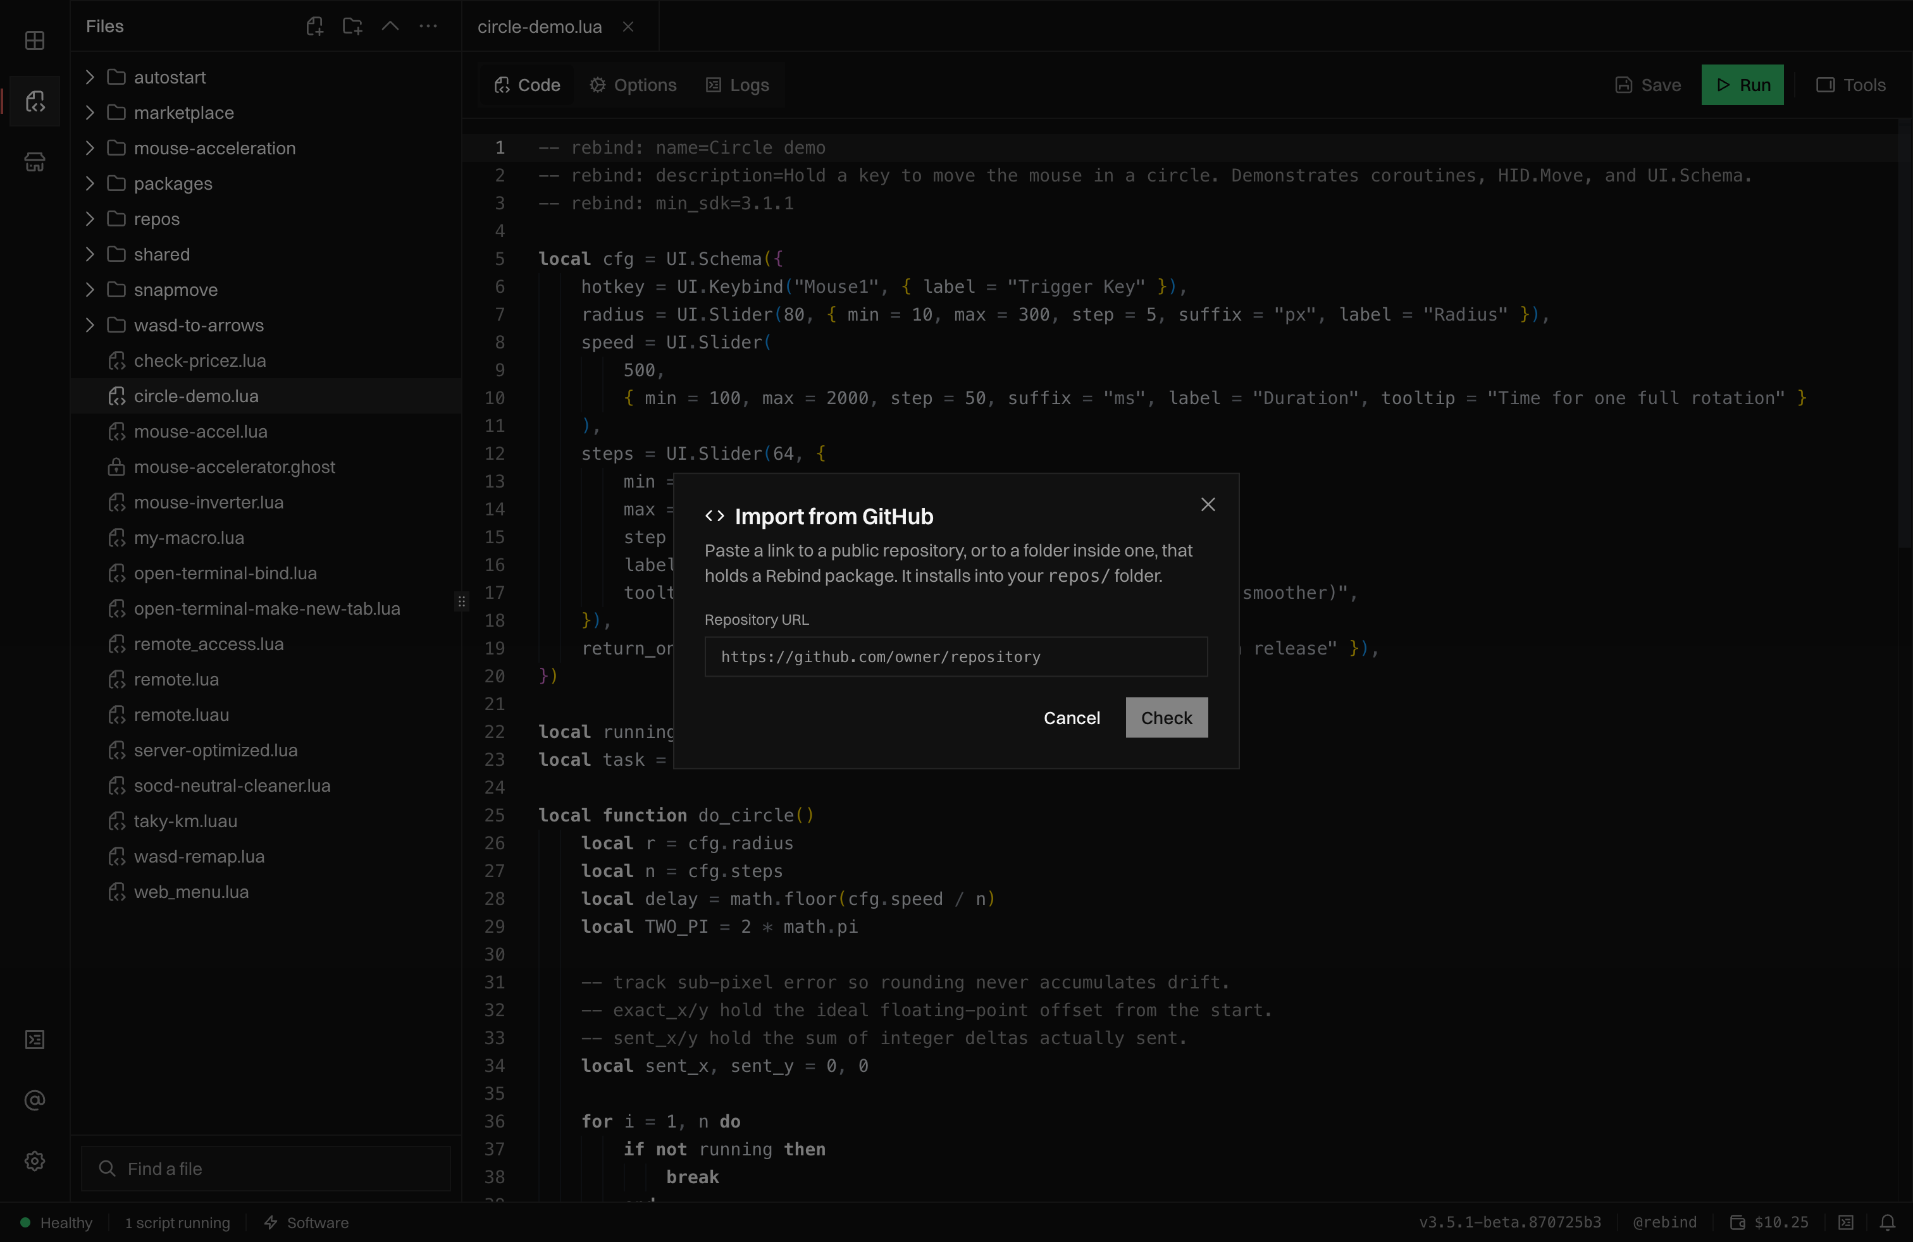Click '1 script running' in status bar
Viewport: 1913px width, 1242px height.
[177, 1222]
